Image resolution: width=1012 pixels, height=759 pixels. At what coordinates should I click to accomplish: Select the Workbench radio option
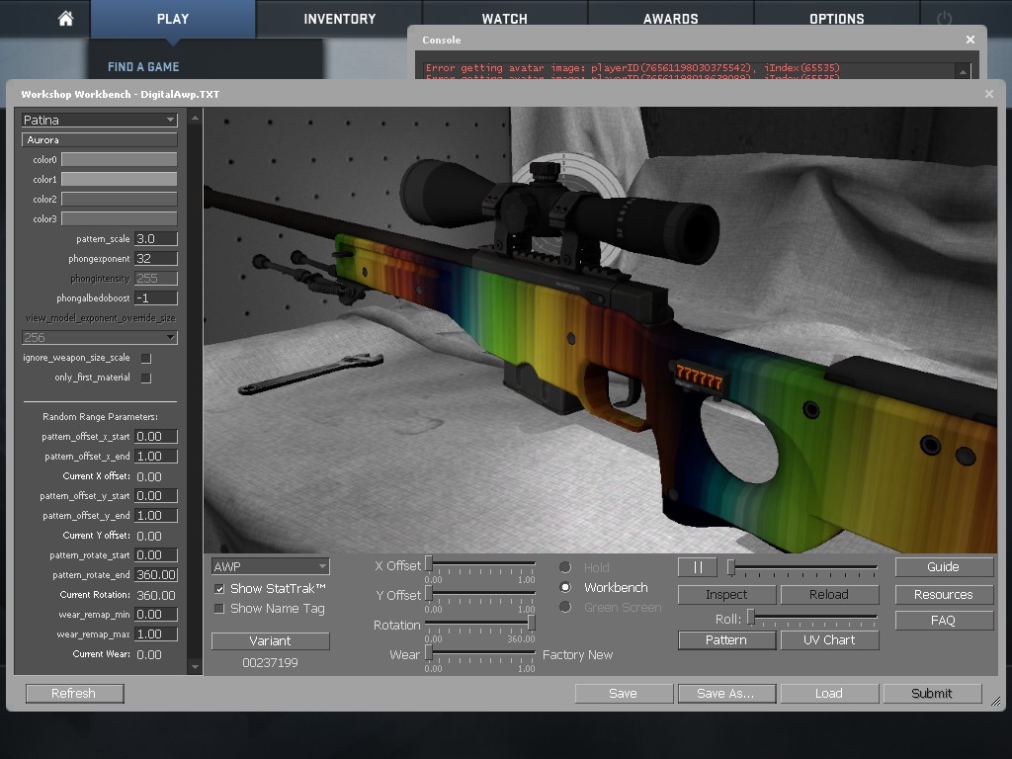pyautogui.click(x=565, y=587)
